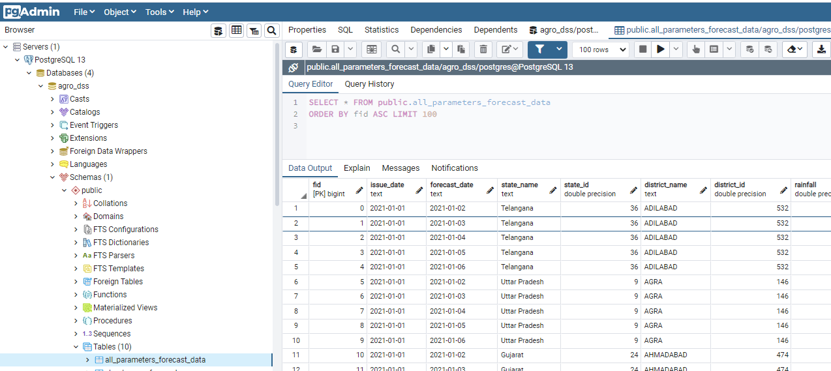Collapse the agro_dss database node
This screenshot has height=371, width=831.
[x=41, y=85]
